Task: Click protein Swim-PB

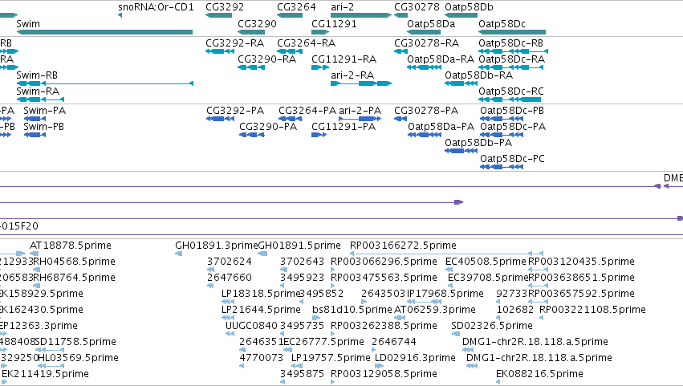Action: click(x=35, y=135)
